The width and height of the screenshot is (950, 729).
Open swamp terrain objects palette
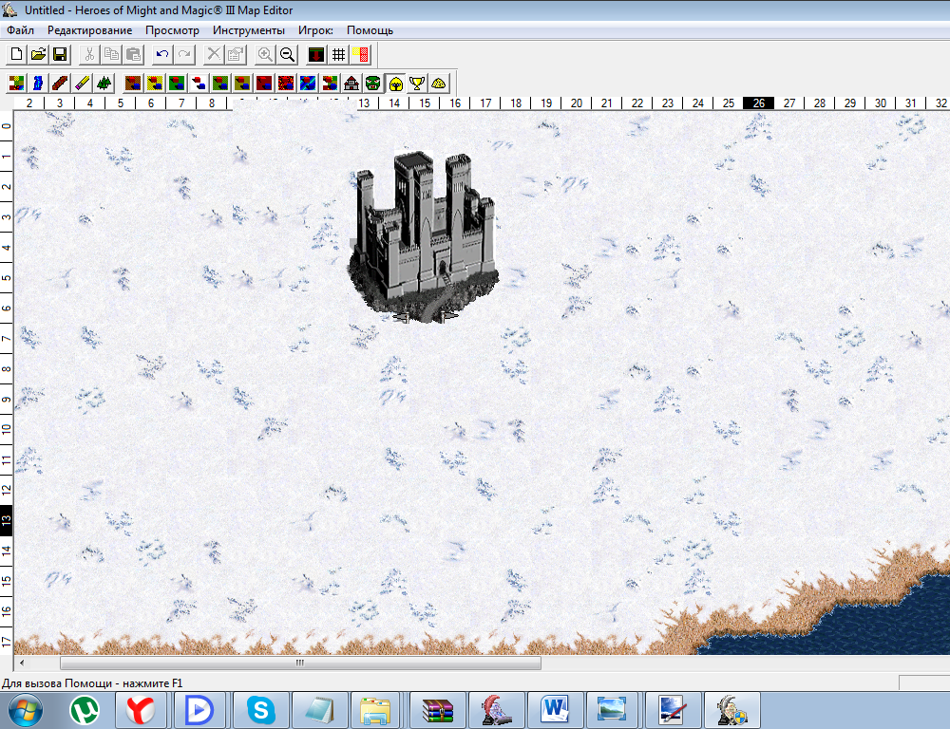tap(220, 83)
